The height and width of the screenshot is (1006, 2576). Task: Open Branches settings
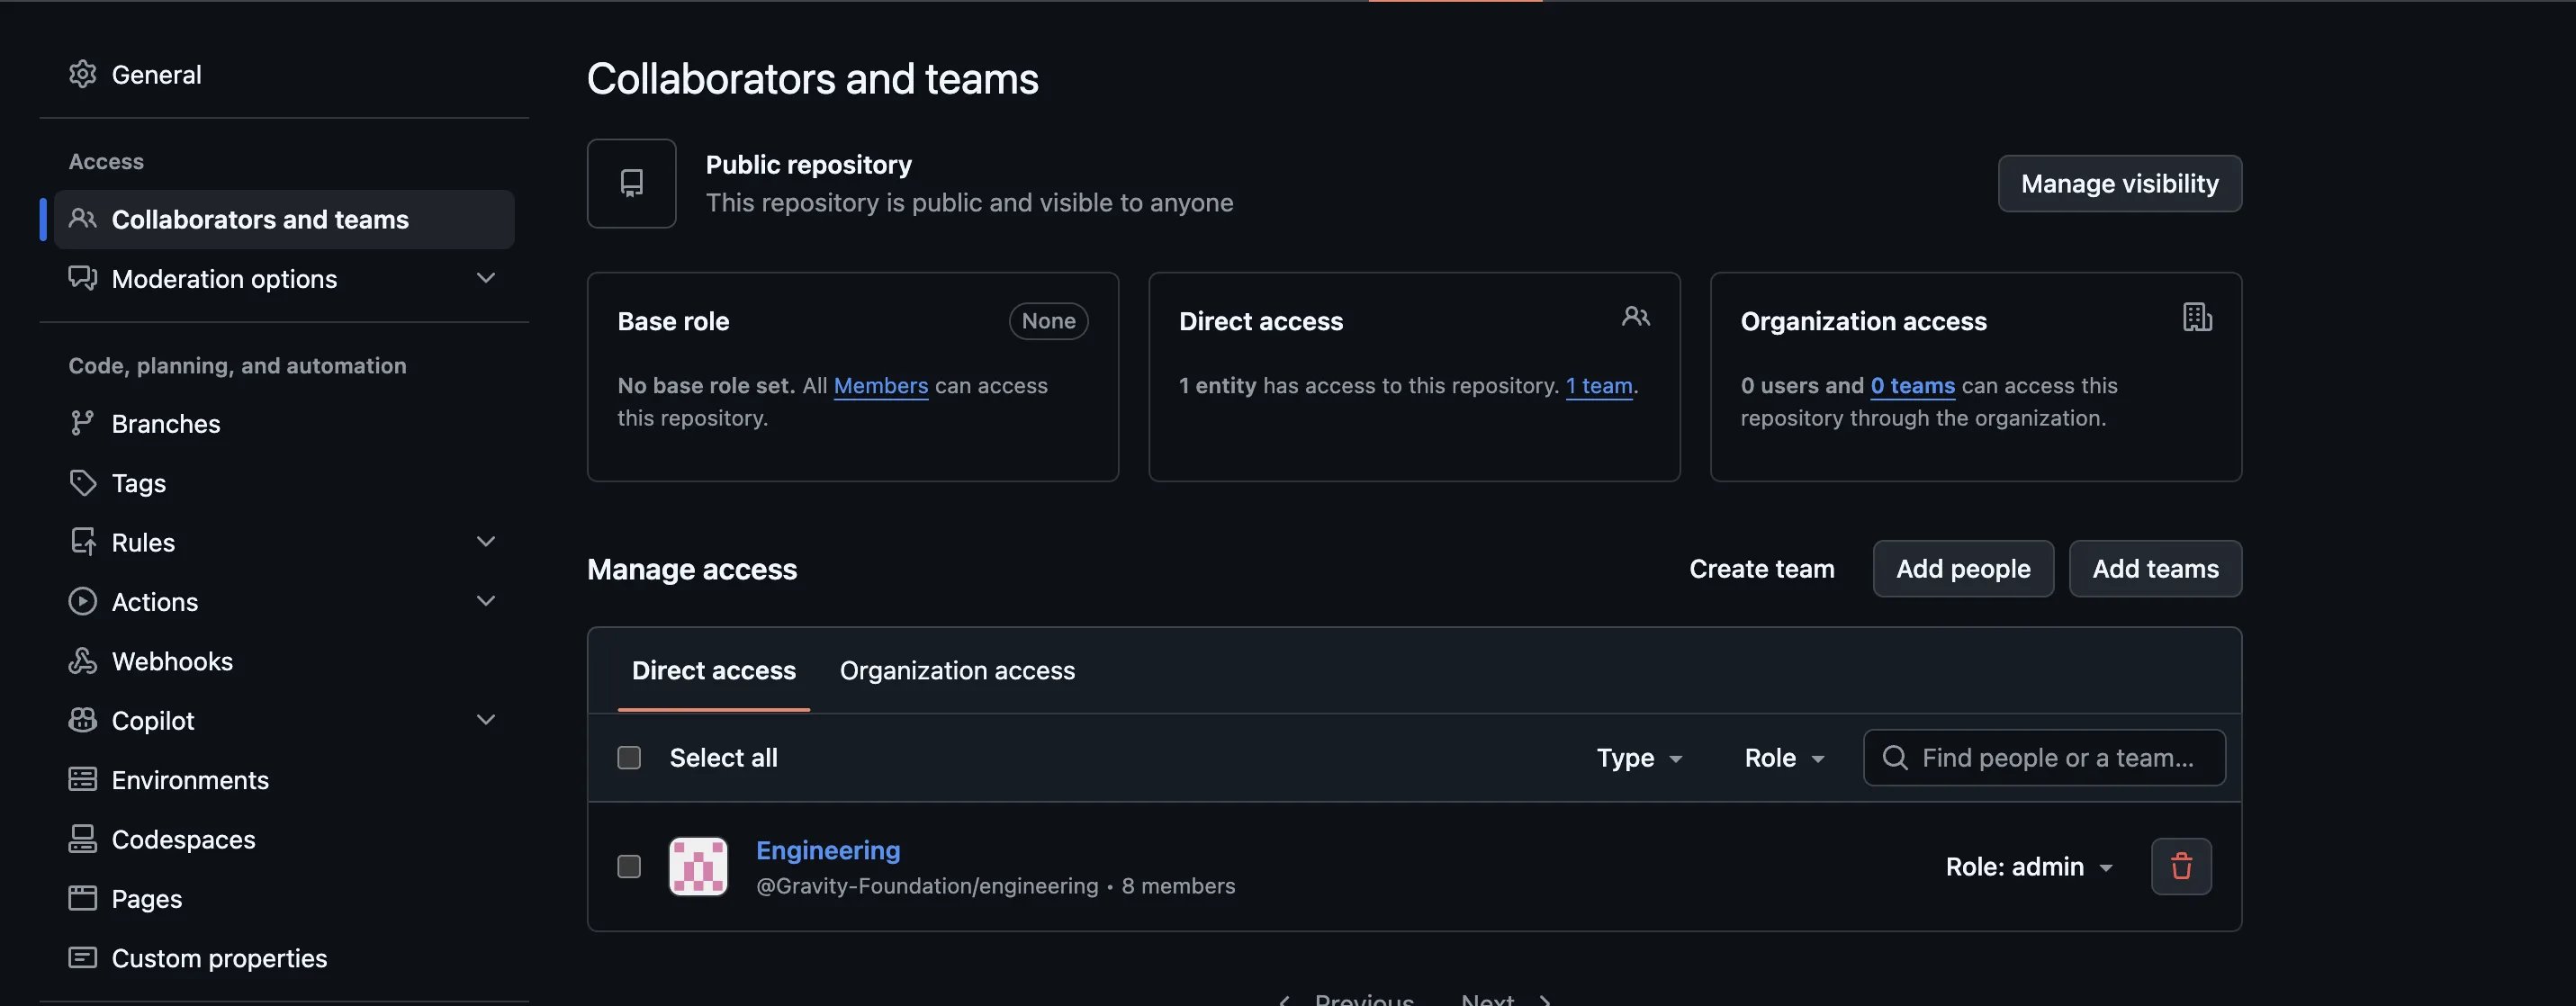[284, 423]
